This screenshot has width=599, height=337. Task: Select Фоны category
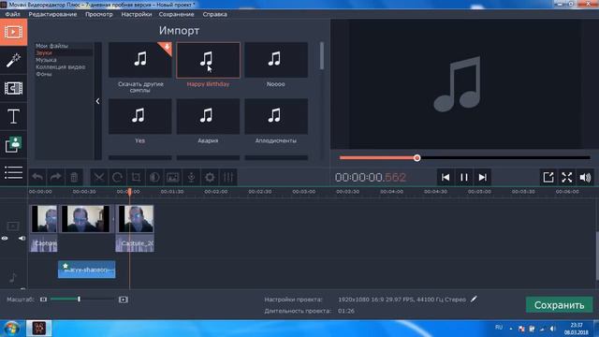coord(44,74)
